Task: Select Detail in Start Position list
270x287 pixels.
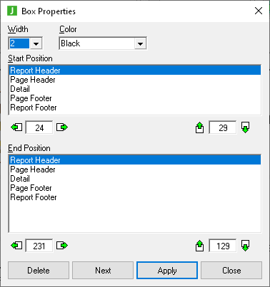Action: [135, 89]
